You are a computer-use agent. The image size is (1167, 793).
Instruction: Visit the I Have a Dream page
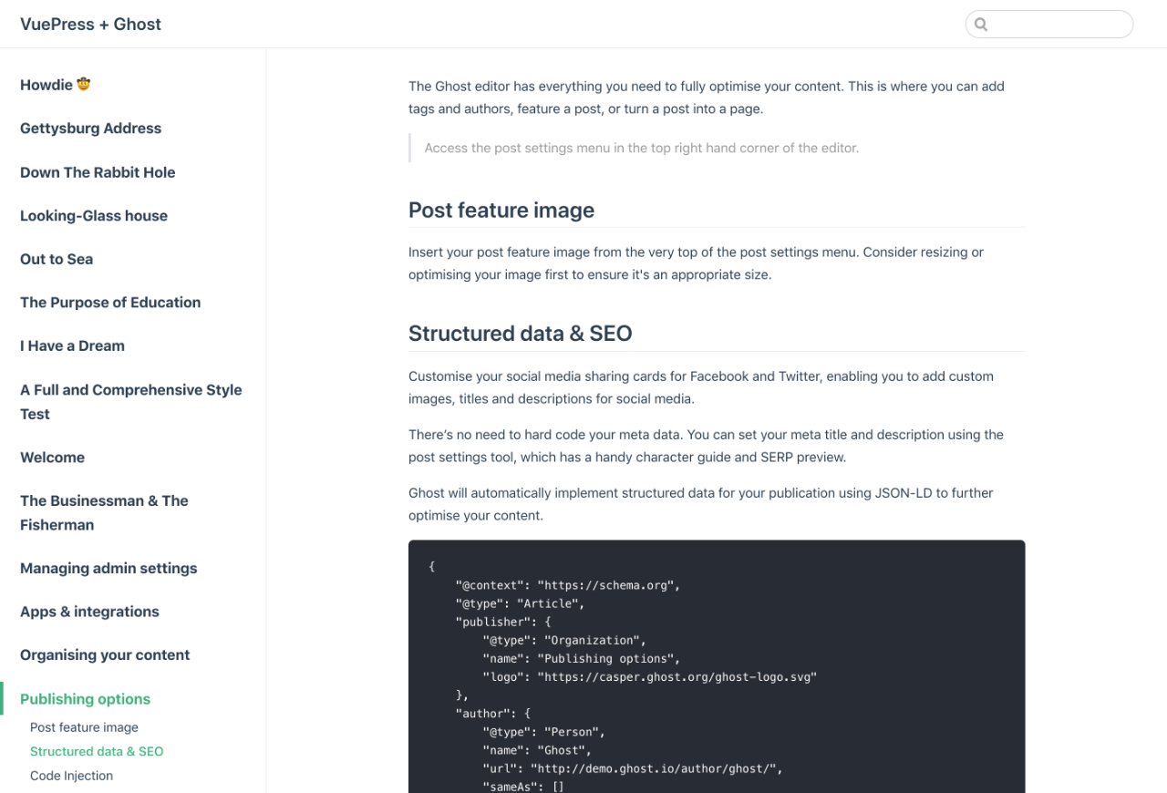click(72, 345)
